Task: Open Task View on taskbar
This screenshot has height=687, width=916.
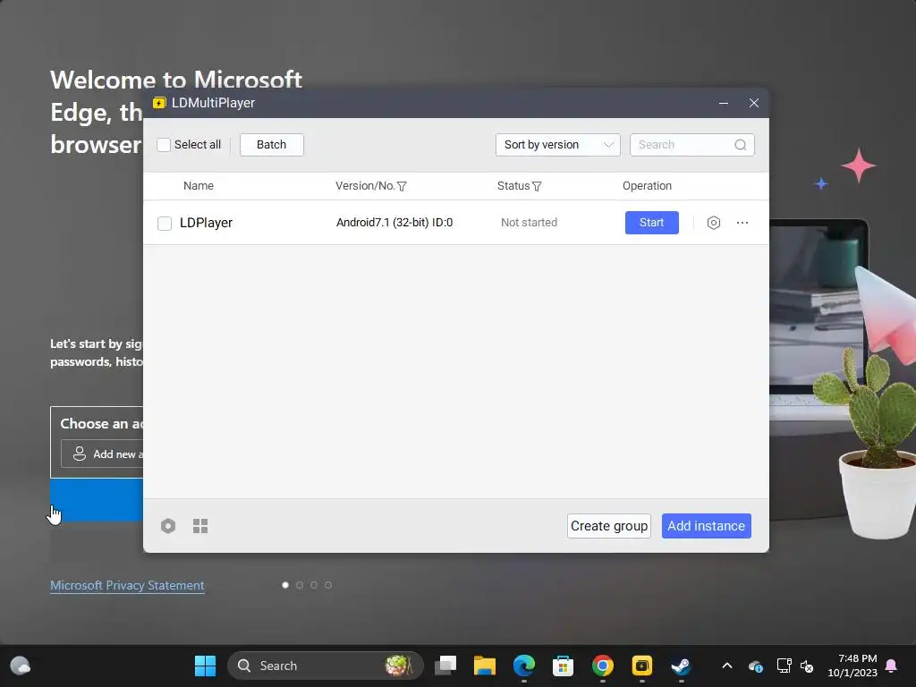Action: click(x=445, y=666)
